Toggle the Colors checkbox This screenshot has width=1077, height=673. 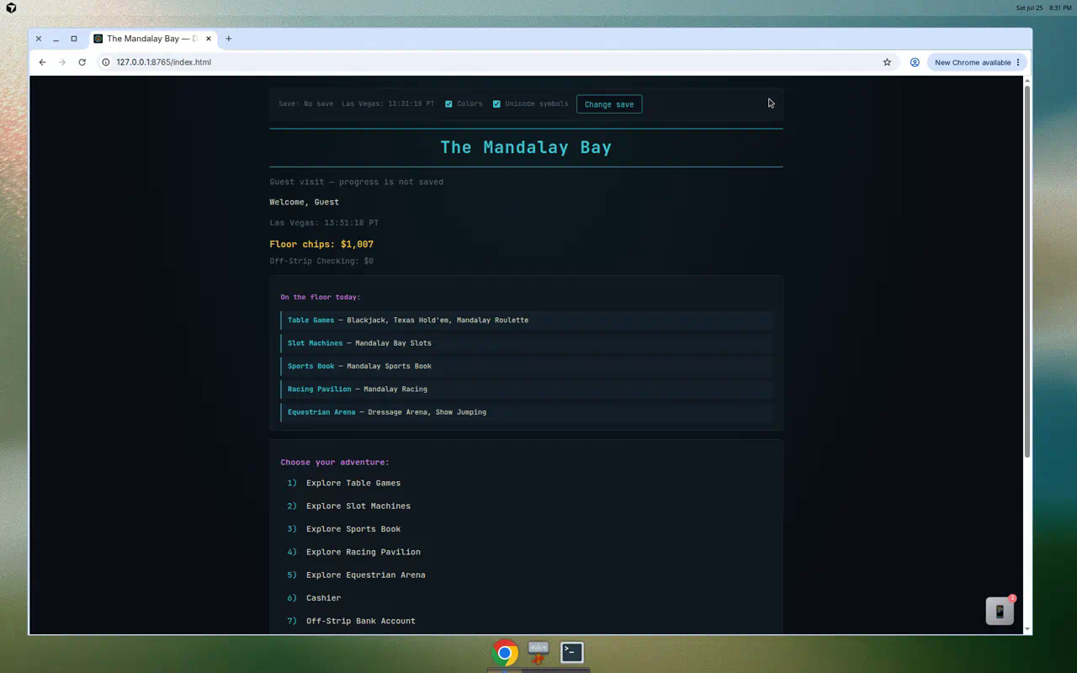point(448,104)
